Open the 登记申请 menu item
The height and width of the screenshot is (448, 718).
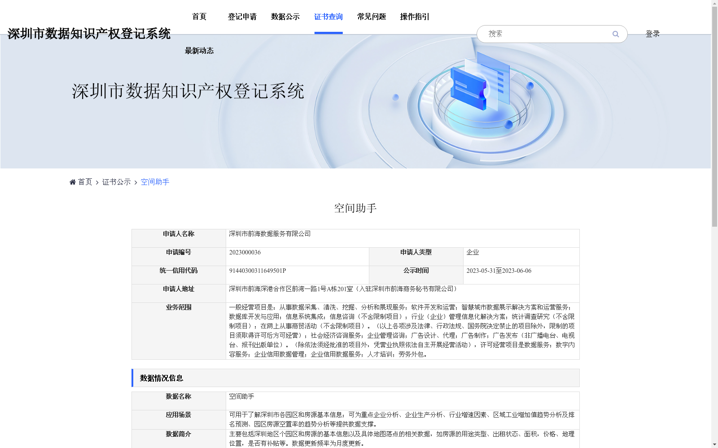click(242, 17)
